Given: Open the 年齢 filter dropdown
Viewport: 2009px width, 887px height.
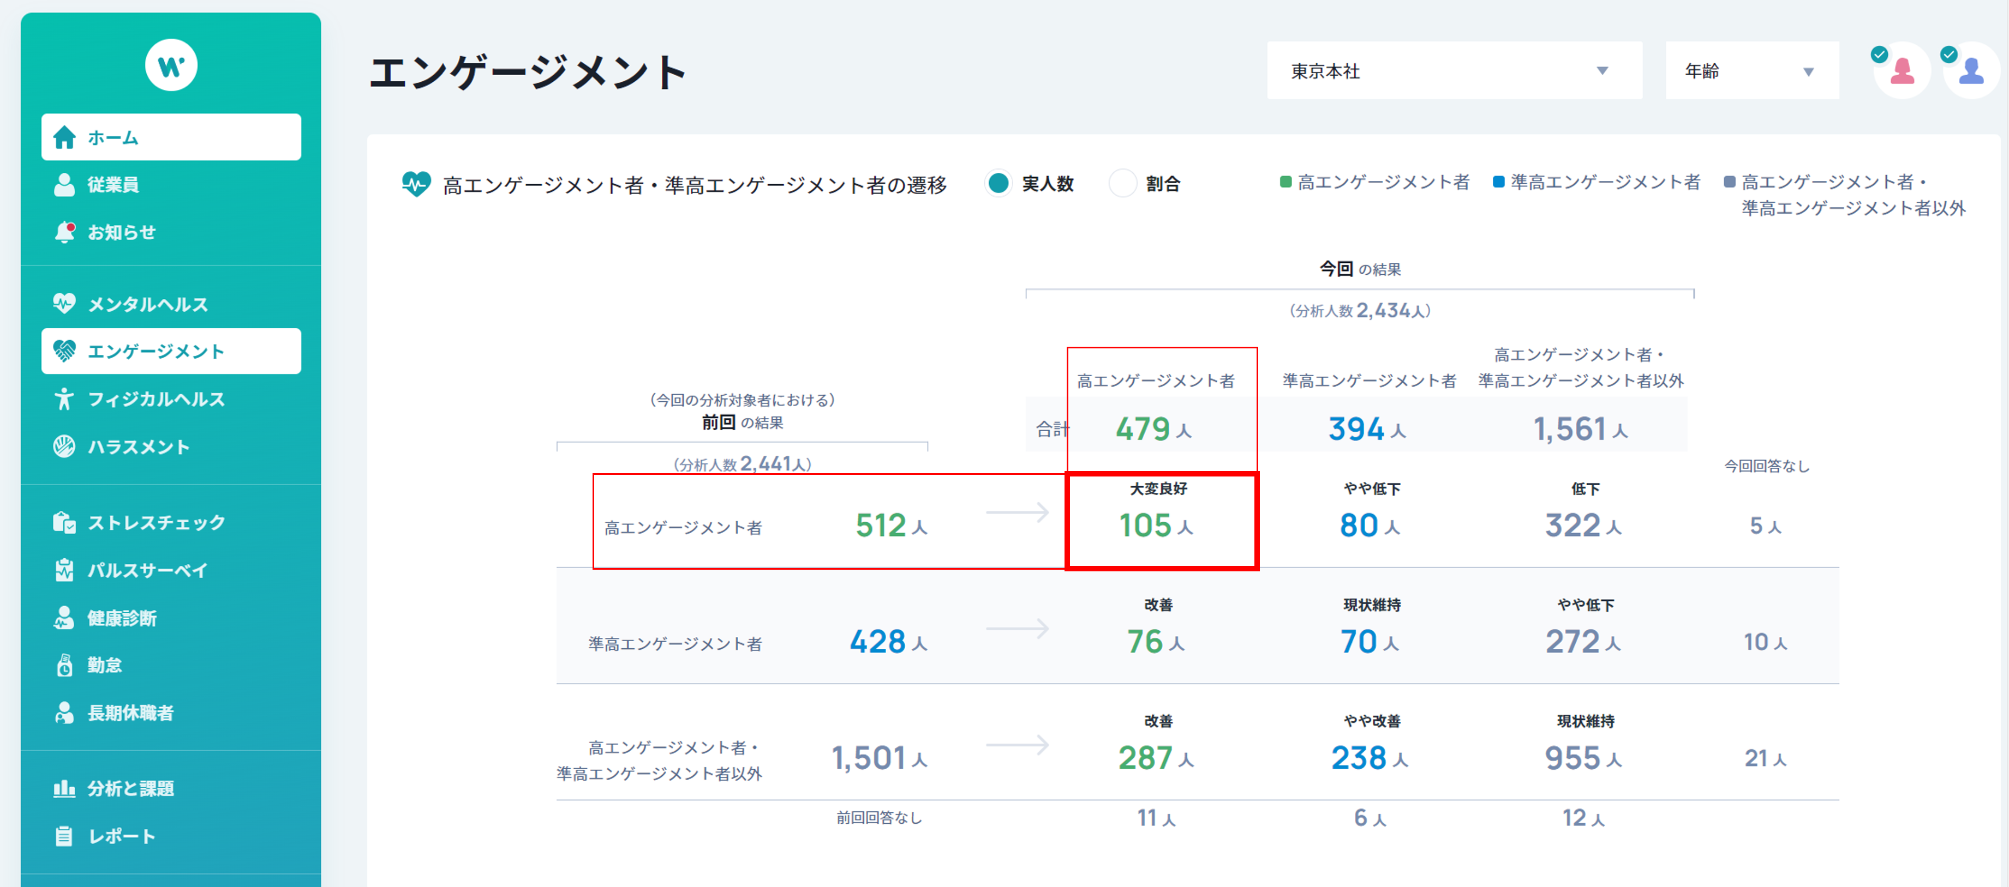Looking at the screenshot, I should point(1751,71).
